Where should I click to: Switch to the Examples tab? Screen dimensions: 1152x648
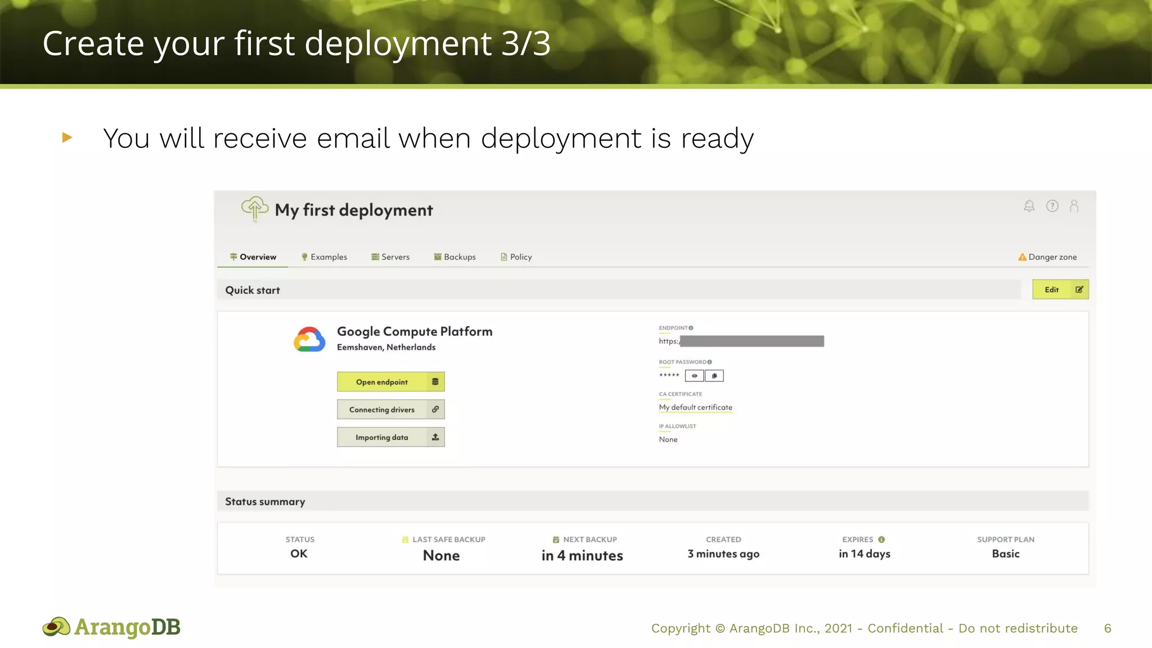click(324, 257)
